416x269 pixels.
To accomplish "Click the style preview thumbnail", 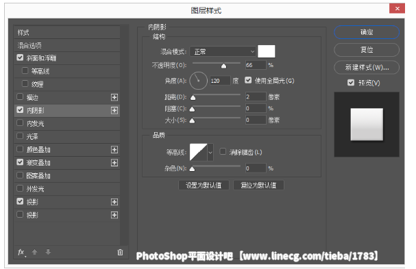I will tap(367, 125).
